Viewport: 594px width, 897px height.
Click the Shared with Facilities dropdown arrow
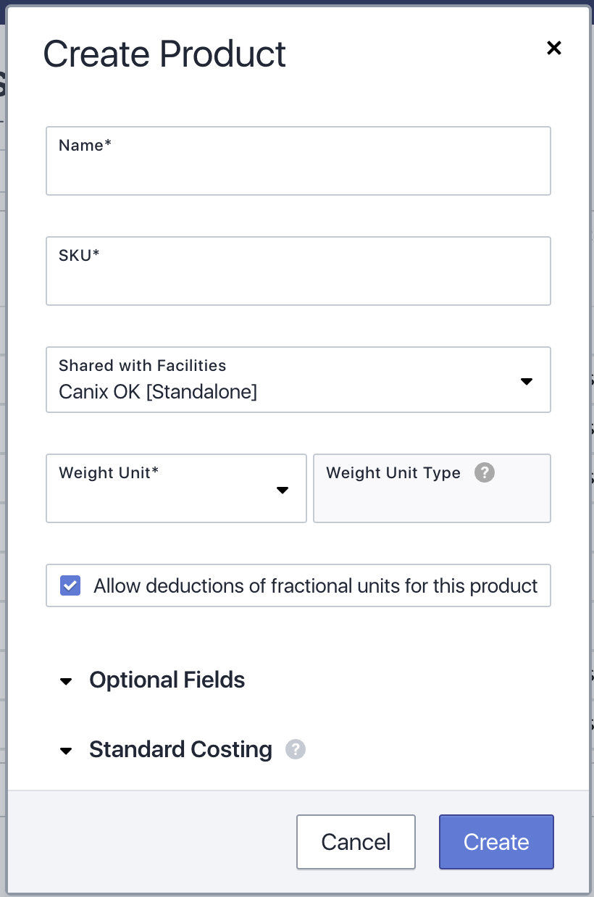(527, 381)
